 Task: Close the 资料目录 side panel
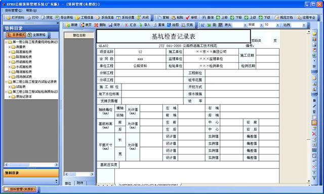[x=58, y=23]
